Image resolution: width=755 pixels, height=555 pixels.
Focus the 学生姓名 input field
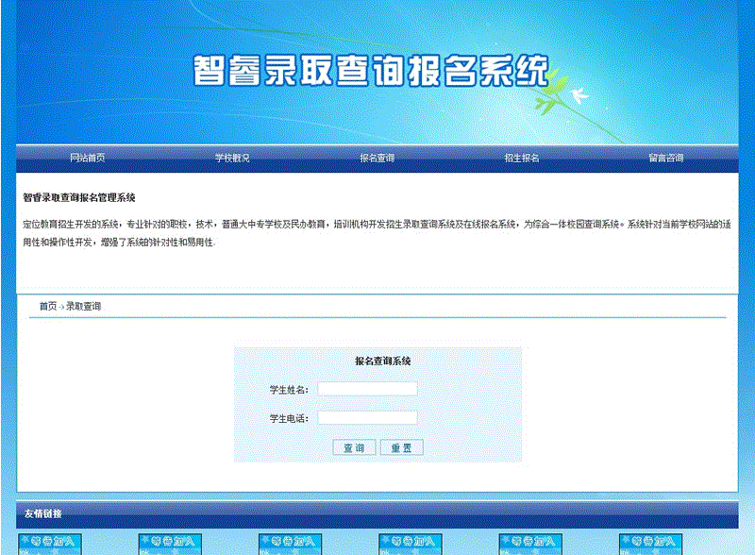367,389
